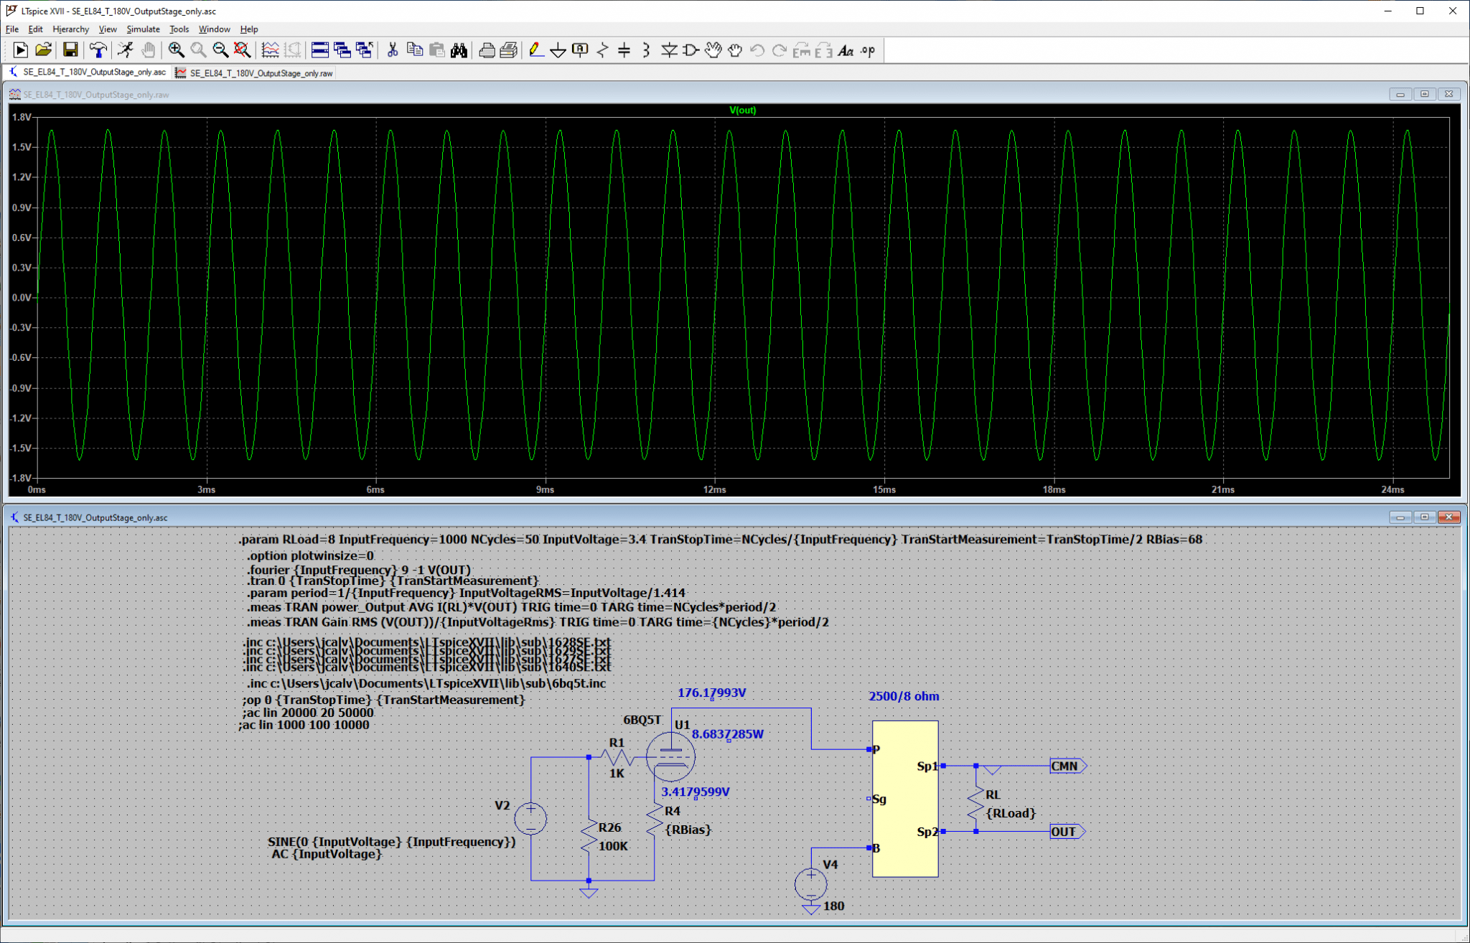Select the 6BQ5T tube U1 symbol
The height and width of the screenshot is (943, 1470).
(x=670, y=756)
